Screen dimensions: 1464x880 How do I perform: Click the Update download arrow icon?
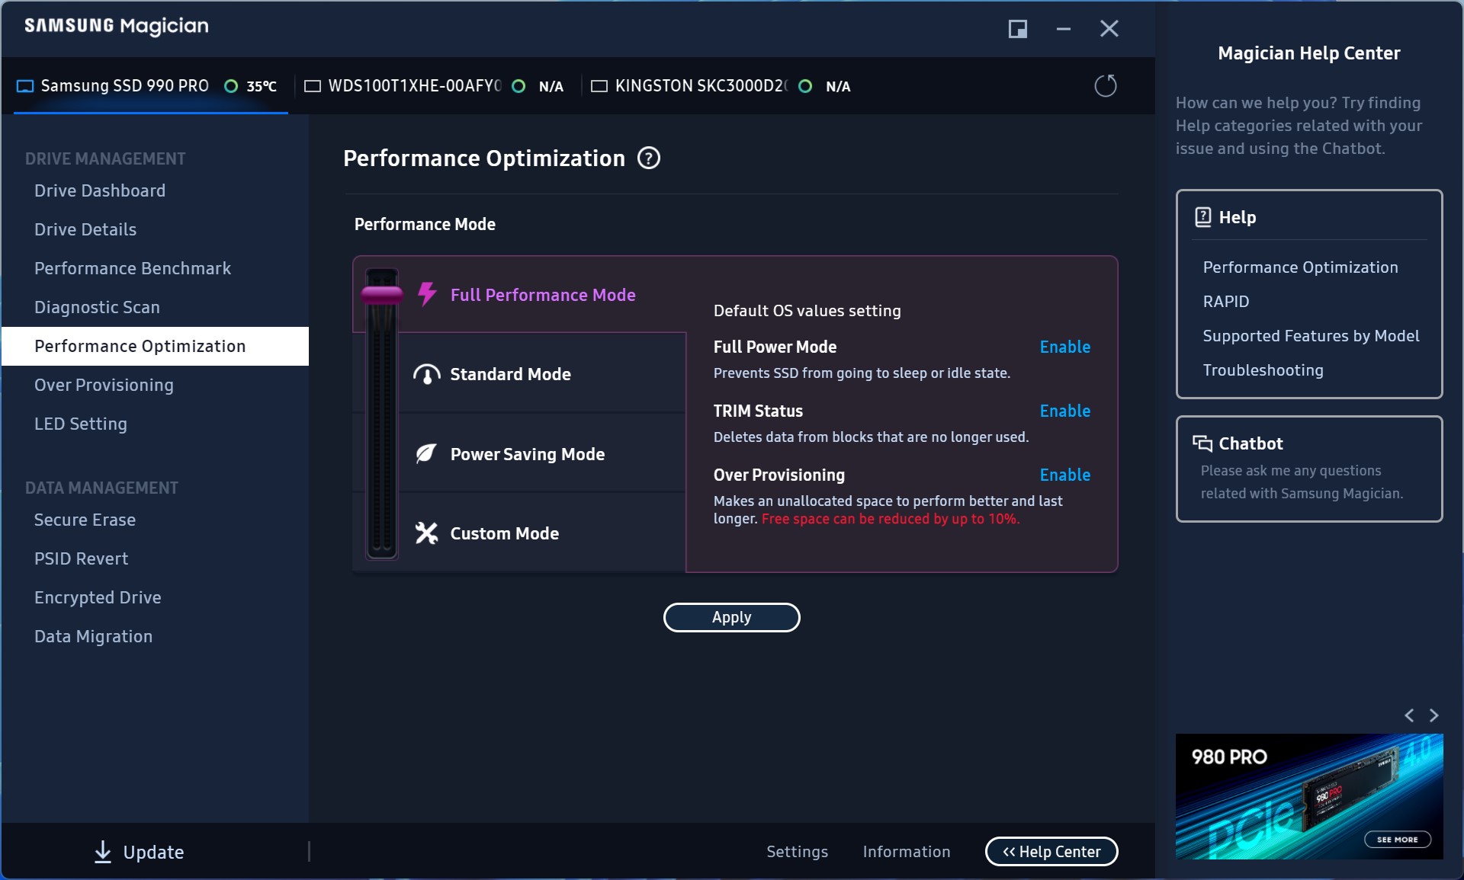[102, 852]
